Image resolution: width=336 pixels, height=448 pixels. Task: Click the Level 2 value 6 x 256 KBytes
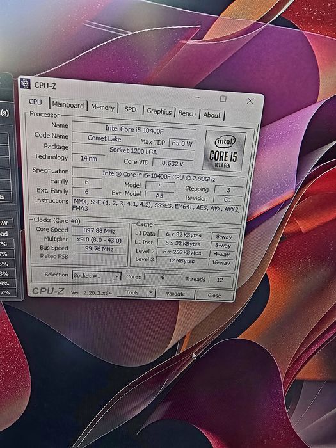coord(182,253)
